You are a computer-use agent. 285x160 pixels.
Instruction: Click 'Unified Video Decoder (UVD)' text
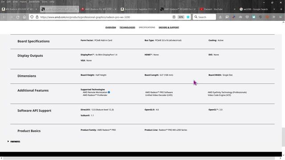159,95
